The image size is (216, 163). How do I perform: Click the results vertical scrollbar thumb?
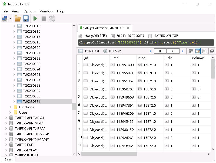tap(213, 69)
